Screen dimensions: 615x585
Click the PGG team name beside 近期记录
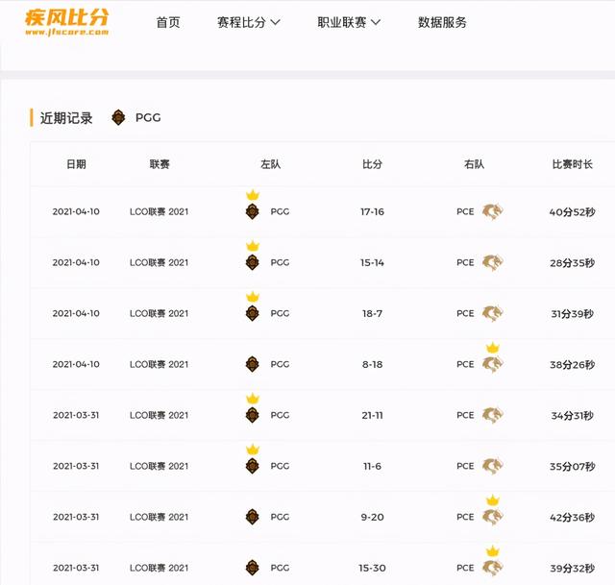[148, 117]
